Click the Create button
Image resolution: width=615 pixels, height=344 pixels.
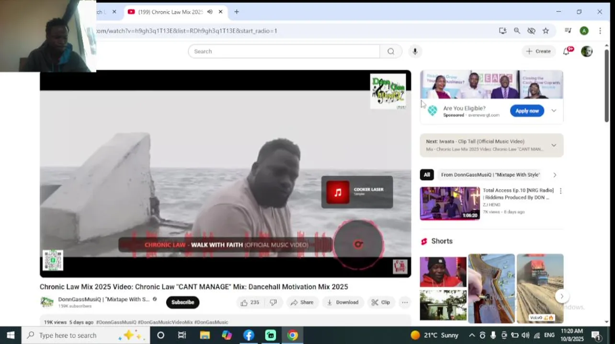[x=538, y=51]
